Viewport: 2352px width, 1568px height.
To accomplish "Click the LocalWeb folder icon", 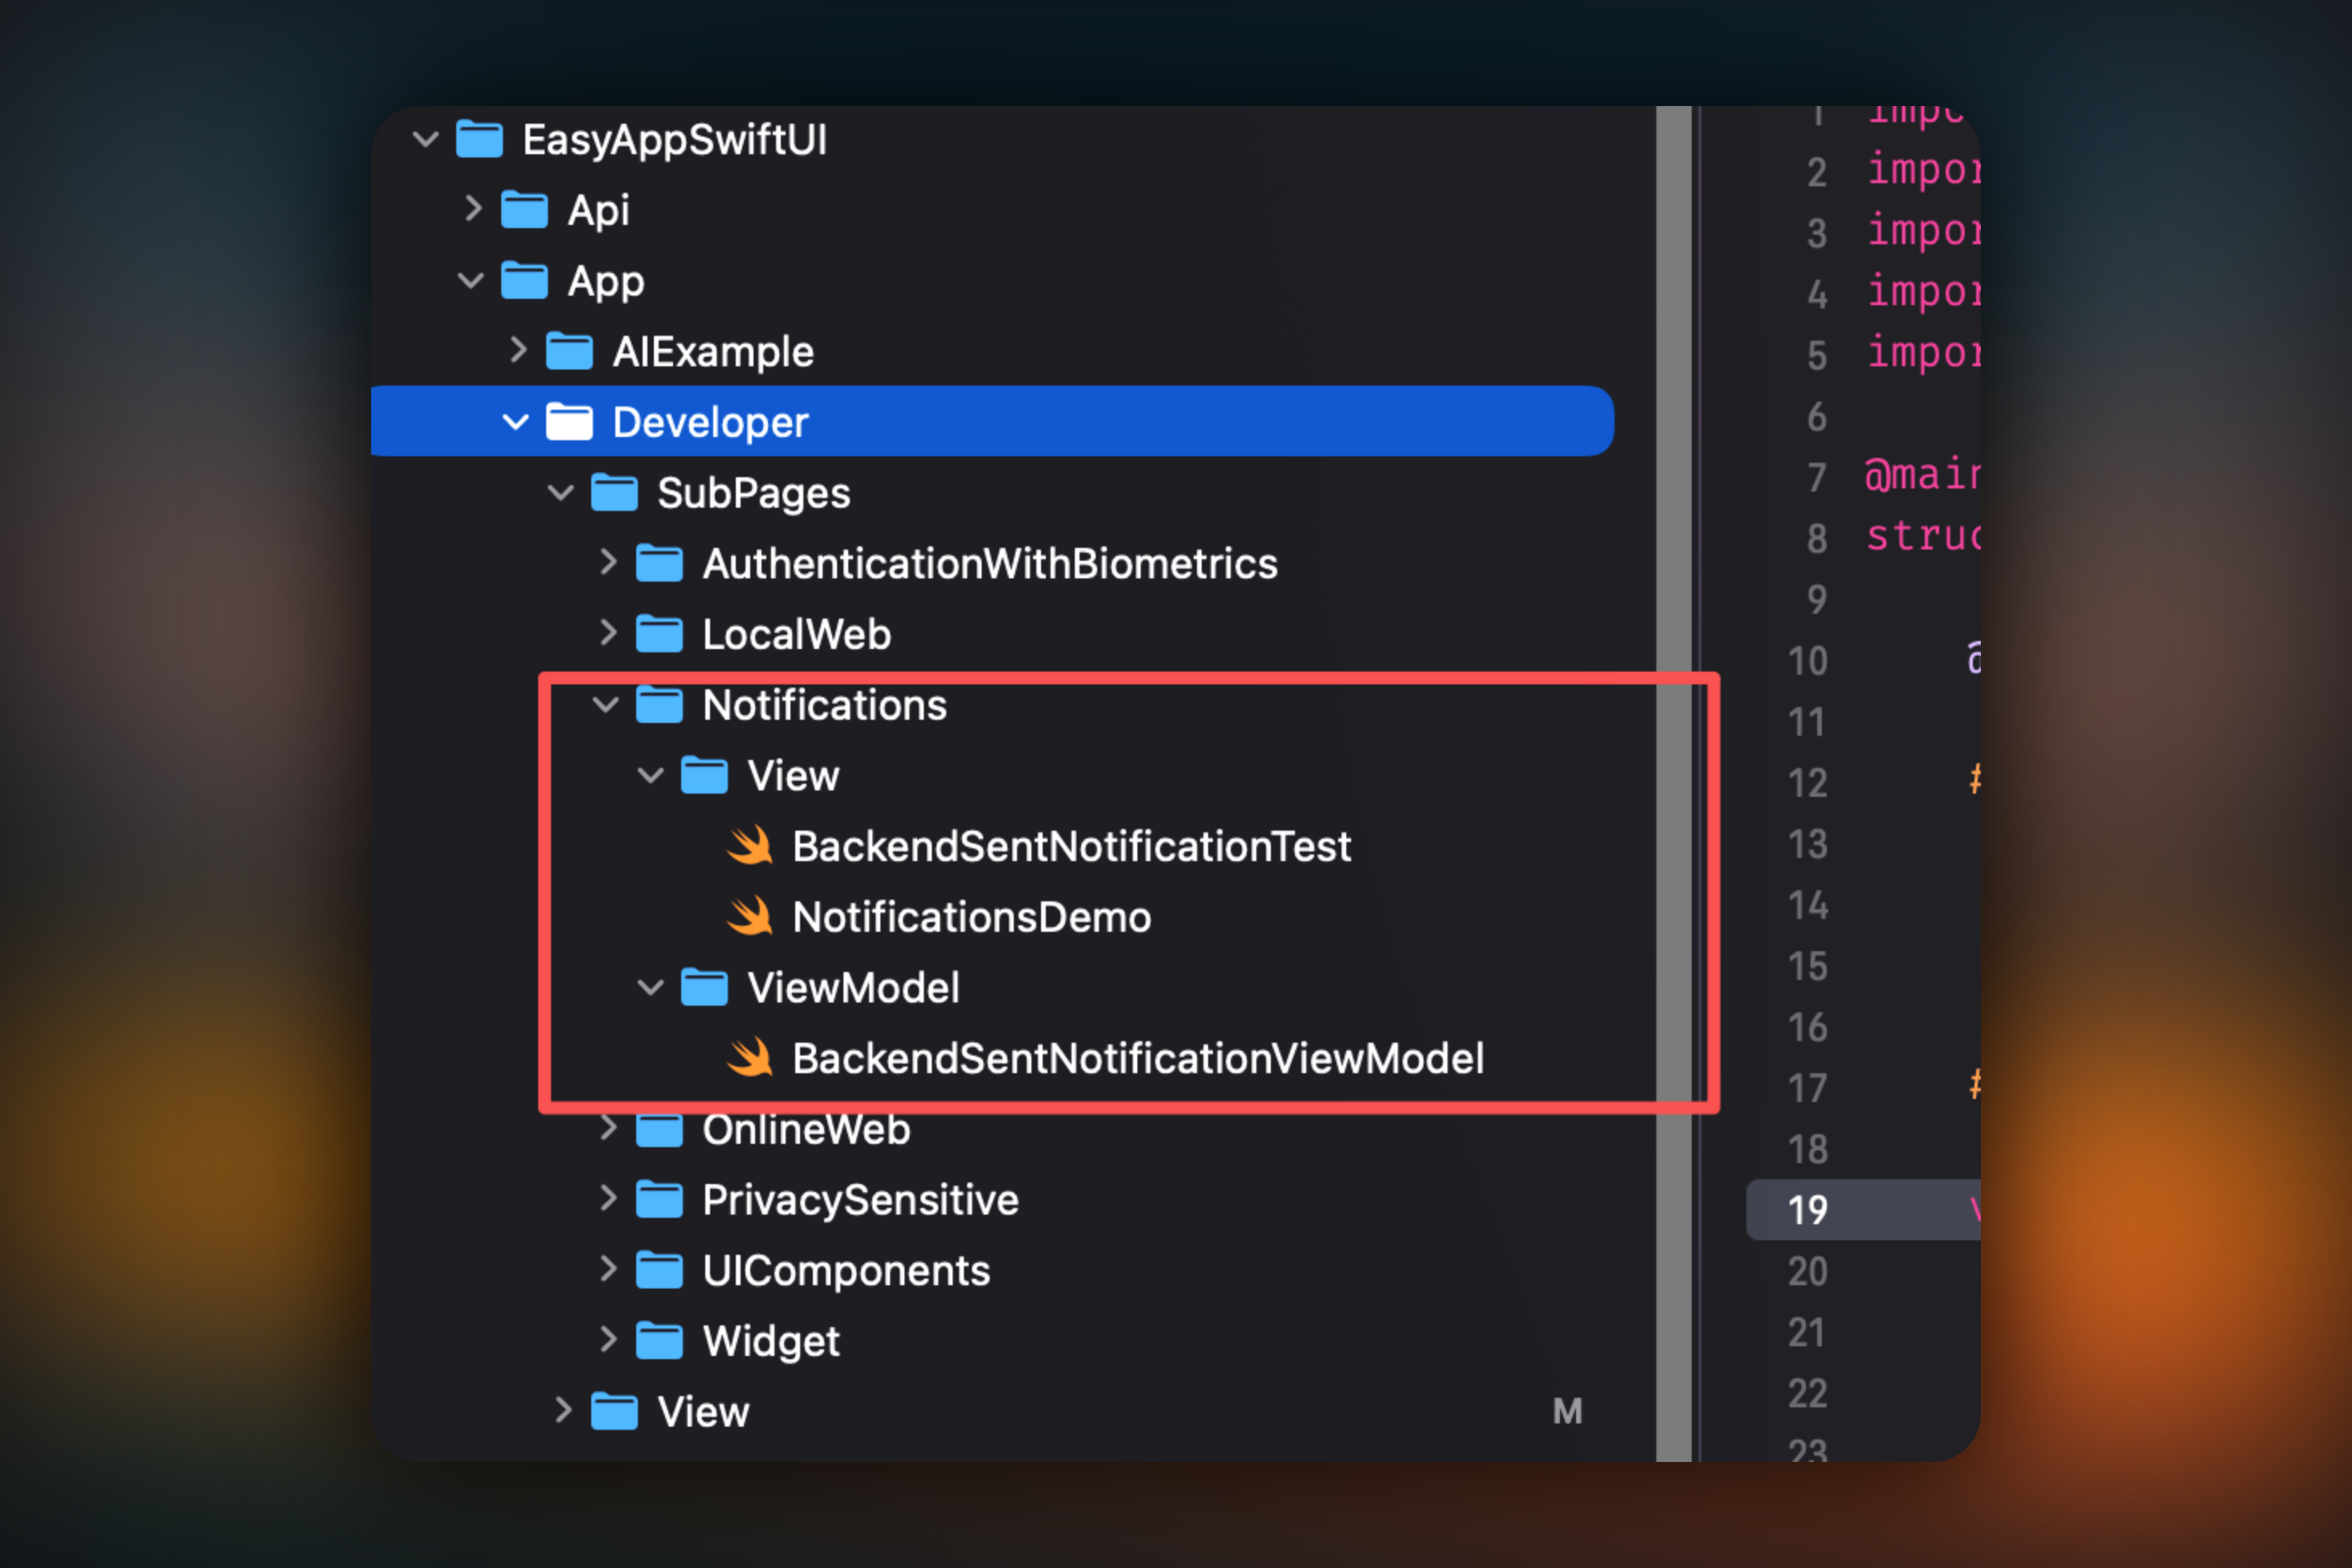I will 659,634.
